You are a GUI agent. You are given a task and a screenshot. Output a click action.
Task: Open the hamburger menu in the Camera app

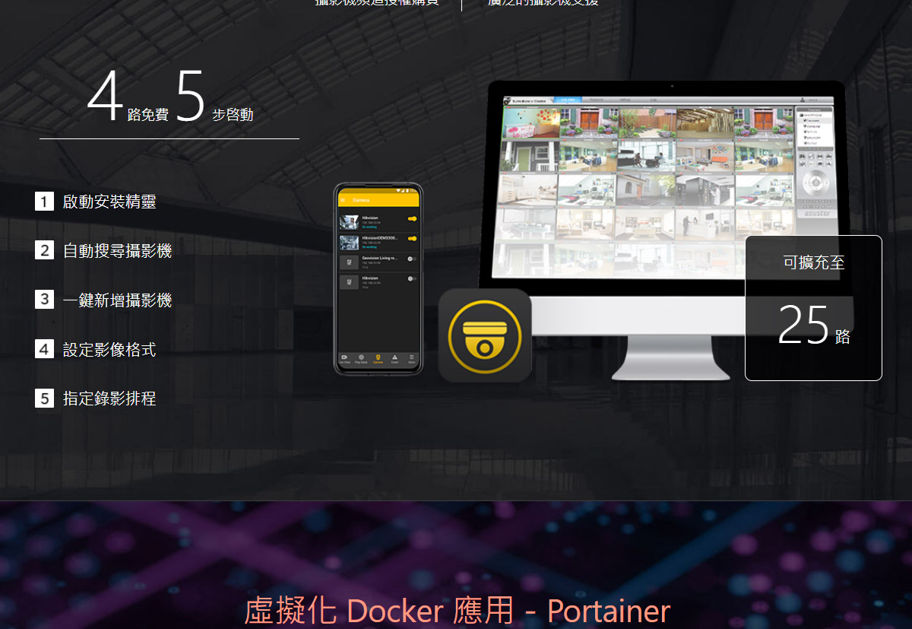(343, 200)
